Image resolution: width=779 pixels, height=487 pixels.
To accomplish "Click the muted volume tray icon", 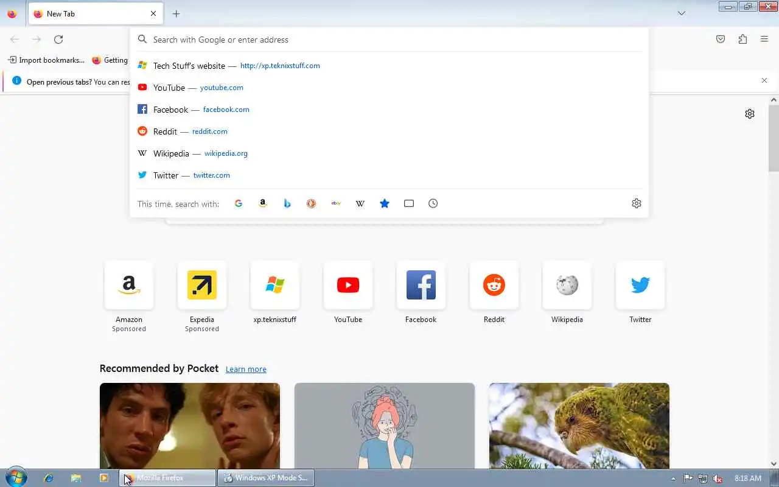I will (x=718, y=478).
